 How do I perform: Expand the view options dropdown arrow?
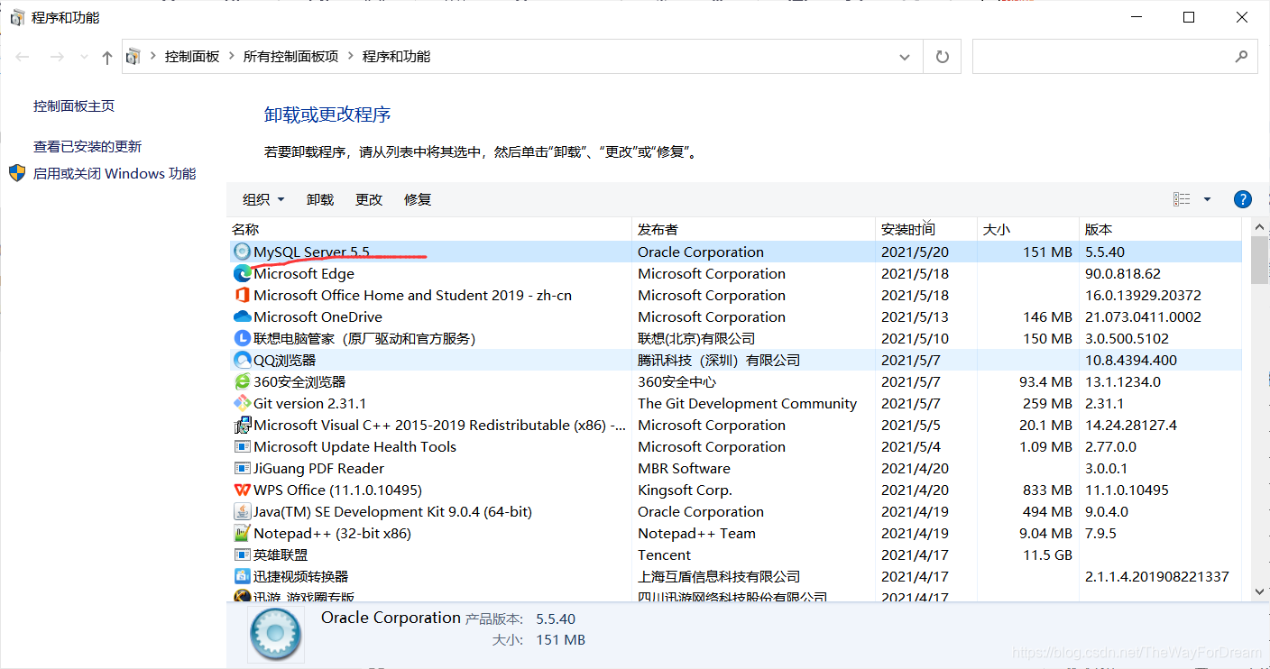[x=1207, y=199]
